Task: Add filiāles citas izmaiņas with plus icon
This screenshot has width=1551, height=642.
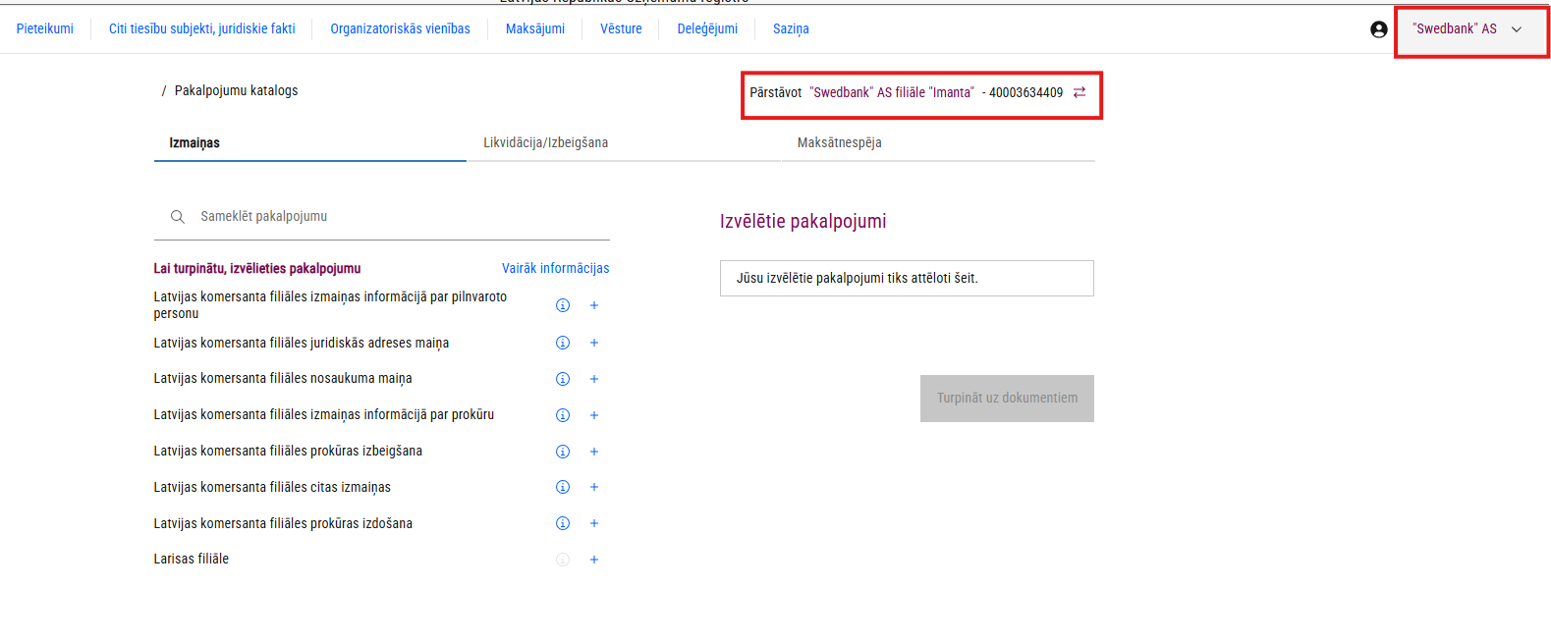Action: tap(594, 487)
